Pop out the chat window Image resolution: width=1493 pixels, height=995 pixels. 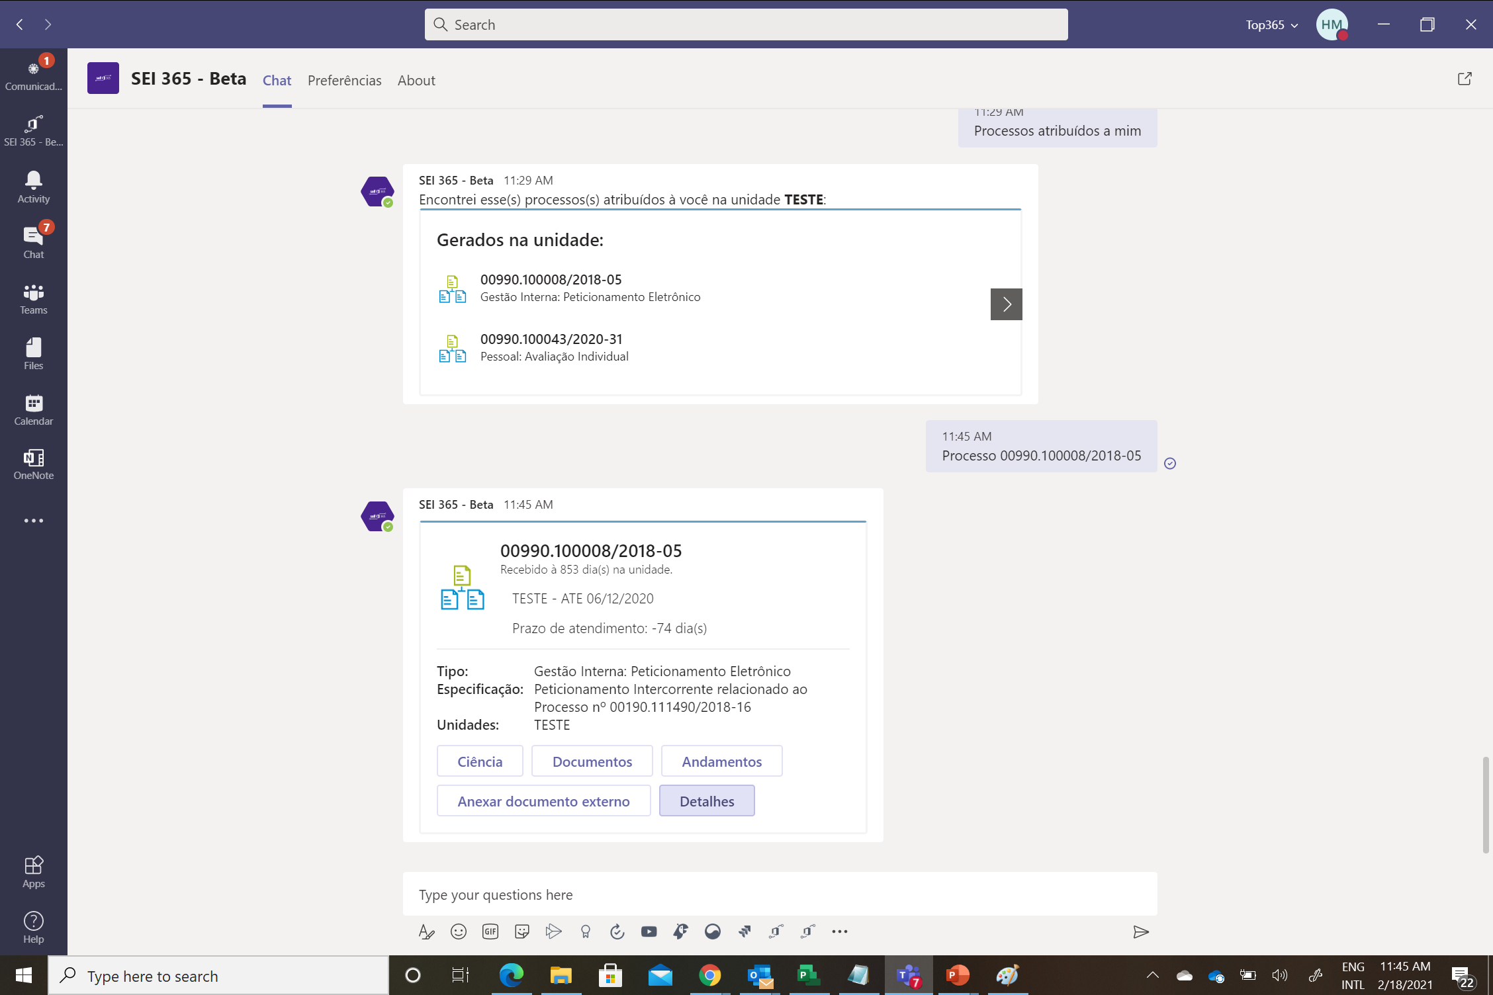coord(1465,79)
